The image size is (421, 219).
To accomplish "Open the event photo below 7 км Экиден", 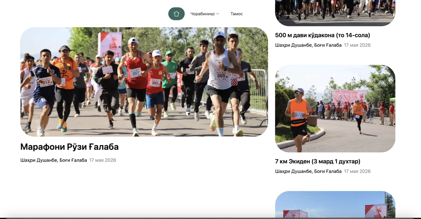I will pos(335,205).
